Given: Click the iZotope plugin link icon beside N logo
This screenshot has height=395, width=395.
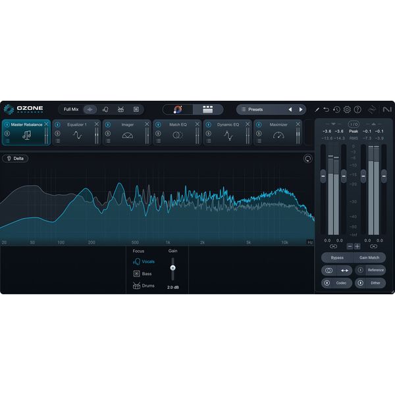Looking at the screenshot, I should point(372,109).
